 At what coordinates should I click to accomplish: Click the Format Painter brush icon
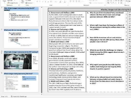[x=8, y=3]
